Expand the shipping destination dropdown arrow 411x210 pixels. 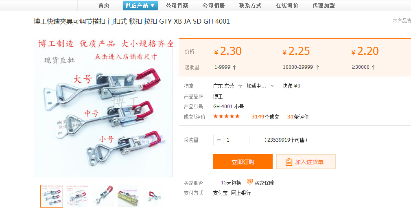point(272,86)
